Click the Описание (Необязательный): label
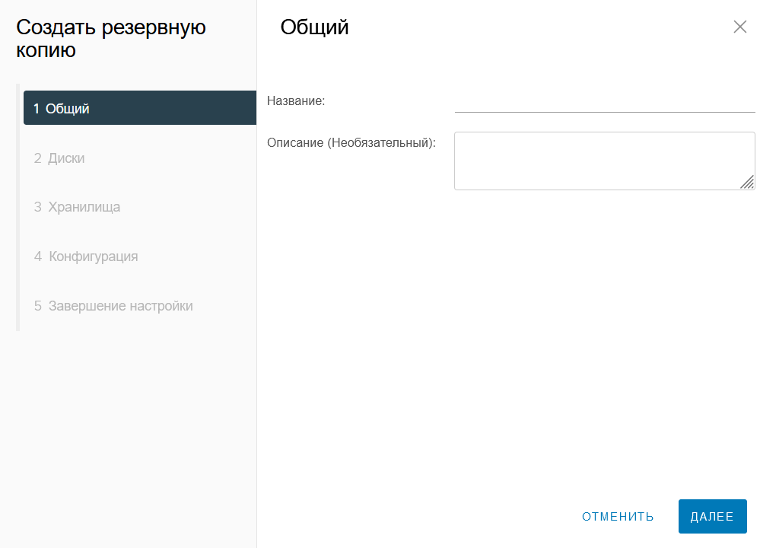 pos(351,142)
